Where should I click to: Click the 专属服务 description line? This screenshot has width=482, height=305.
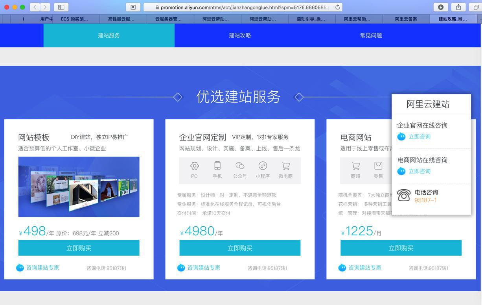coord(226,195)
